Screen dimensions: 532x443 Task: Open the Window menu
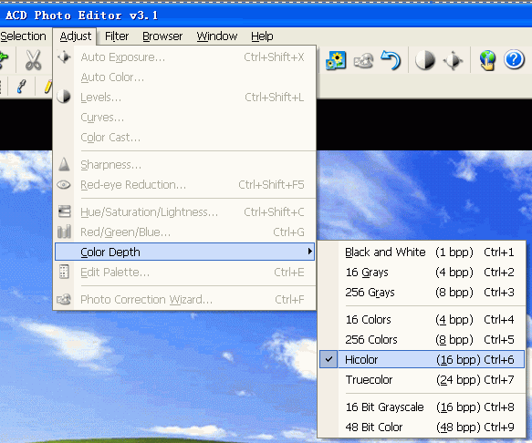pos(217,36)
